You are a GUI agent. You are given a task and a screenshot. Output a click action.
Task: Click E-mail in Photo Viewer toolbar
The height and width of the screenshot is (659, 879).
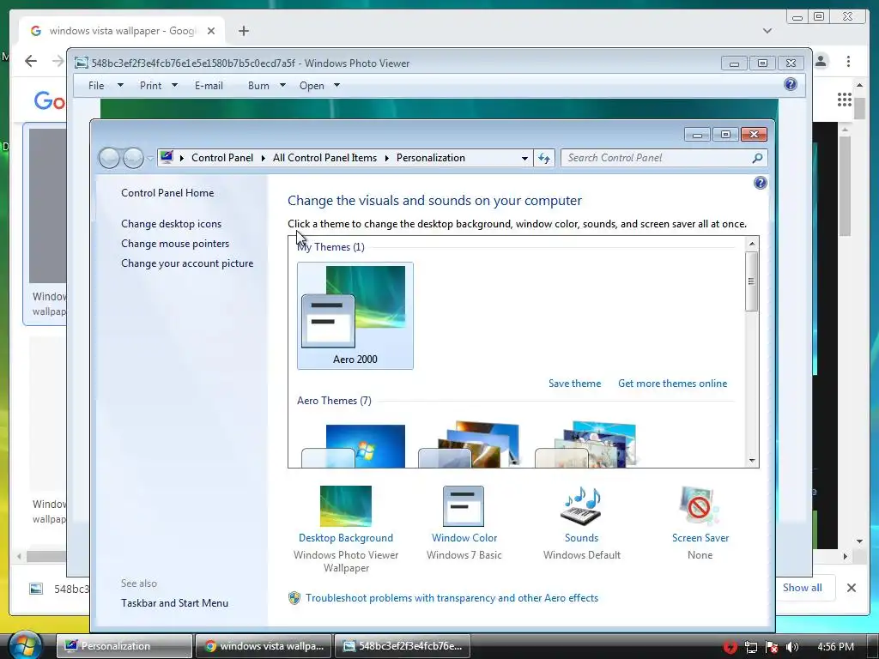pyautogui.click(x=209, y=85)
